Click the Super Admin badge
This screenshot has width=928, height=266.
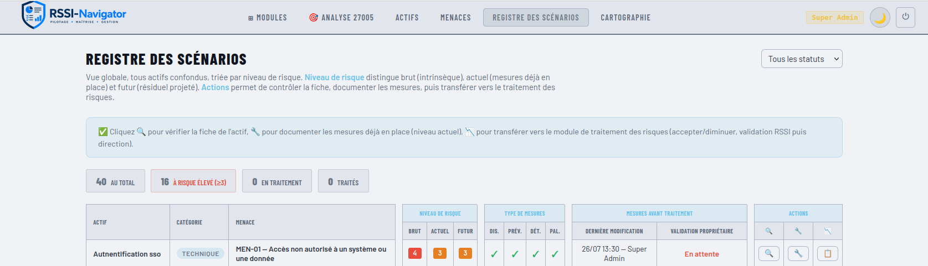[x=834, y=18]
